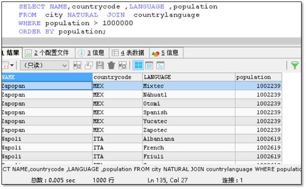The image size is (306, 189).
Task: Click population 1002619 in Friuli row
Action: tap(258, 157)
